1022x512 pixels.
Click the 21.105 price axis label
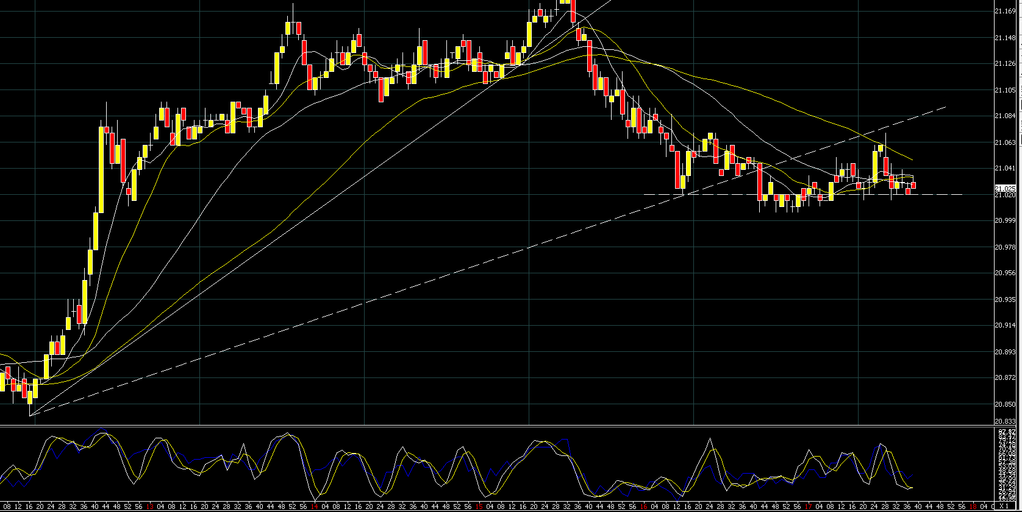[1005, 90]
